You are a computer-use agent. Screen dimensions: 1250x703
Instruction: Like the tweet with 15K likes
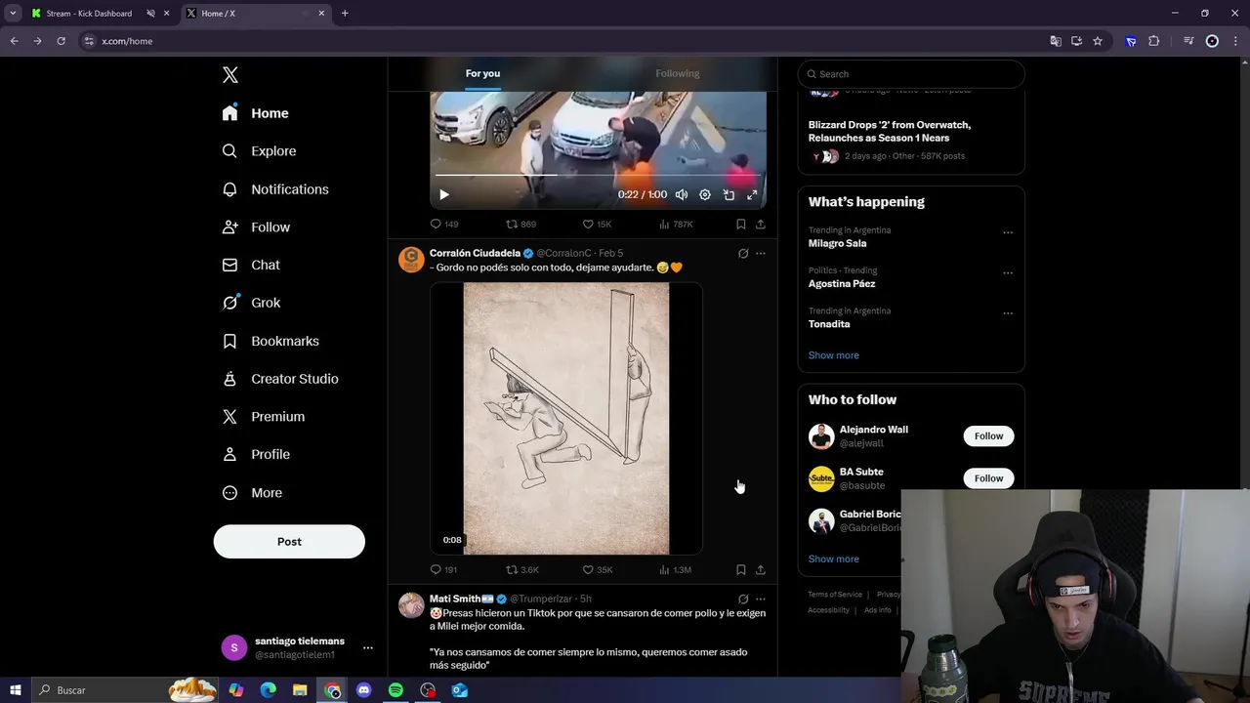coord(597,225)
